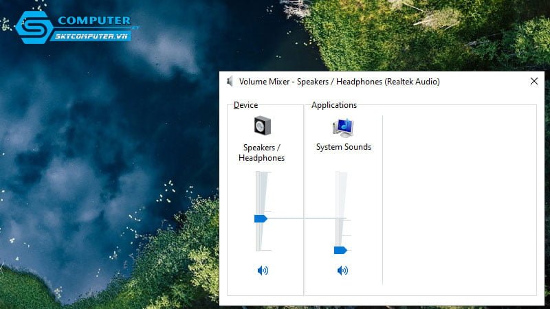The image size is (550, 309).
Task: Click the Volume Mixer title bar speaker icon
Action: [230, 82]
